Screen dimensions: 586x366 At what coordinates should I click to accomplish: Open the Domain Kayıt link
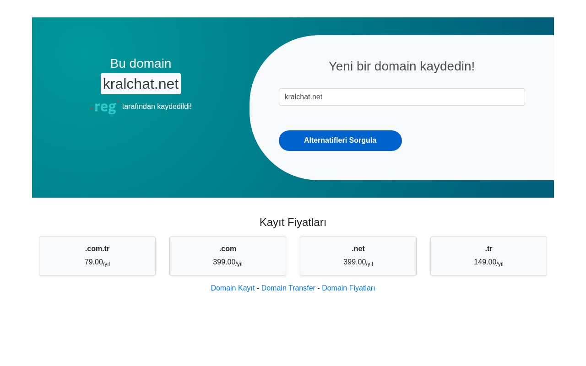coord(233,288)
